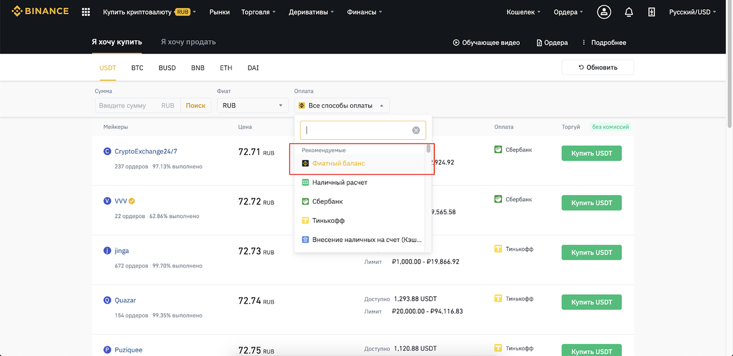Expand the Финансы dropdown menu
Viewport: 733px width, 356px height.
(x=365, y=12)
